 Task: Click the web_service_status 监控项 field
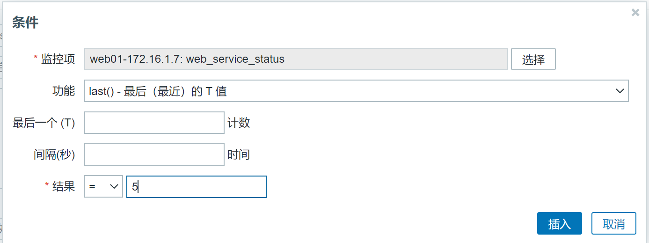[296, 59]
